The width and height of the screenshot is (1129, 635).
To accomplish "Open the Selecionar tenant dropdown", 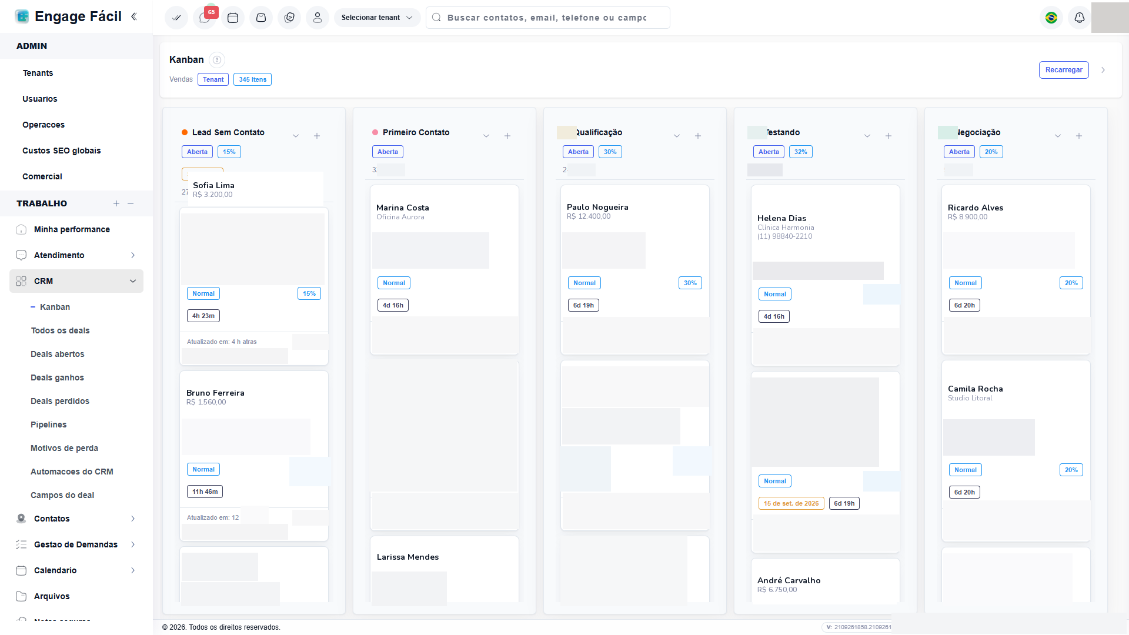I will click(x=377, y=18).
